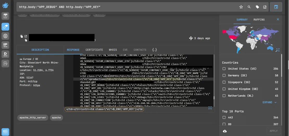Viewport: 289px width, 136px height.
Task: Check the port 443 filter
Action: (224, 117)
